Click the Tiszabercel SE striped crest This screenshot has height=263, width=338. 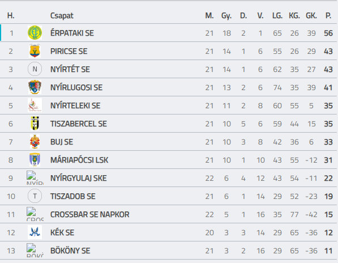pyautogui.click(x=35, y=124)
